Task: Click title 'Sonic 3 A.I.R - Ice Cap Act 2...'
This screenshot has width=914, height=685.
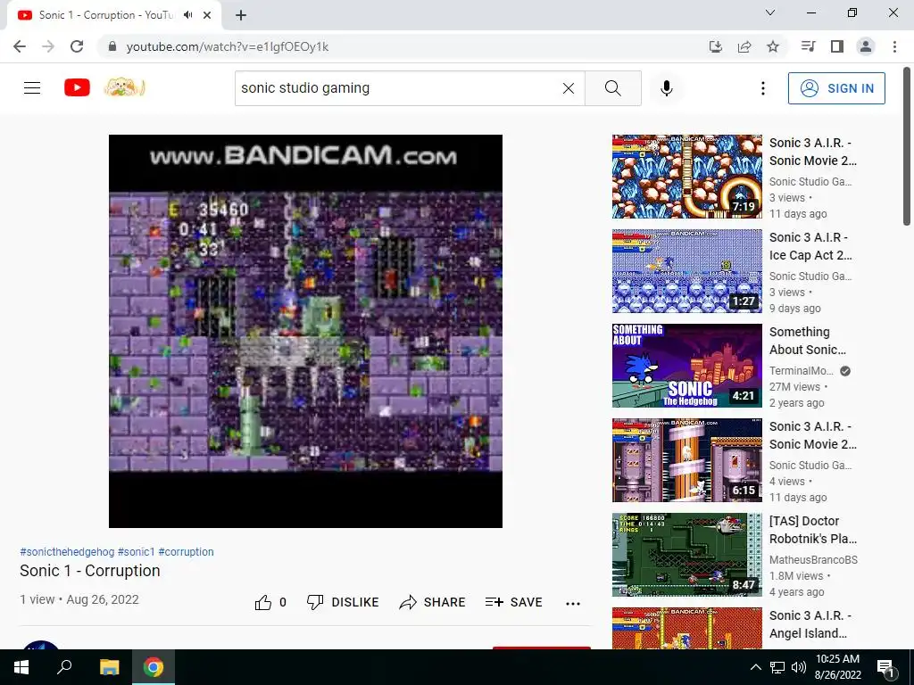Action: [810, 246]
